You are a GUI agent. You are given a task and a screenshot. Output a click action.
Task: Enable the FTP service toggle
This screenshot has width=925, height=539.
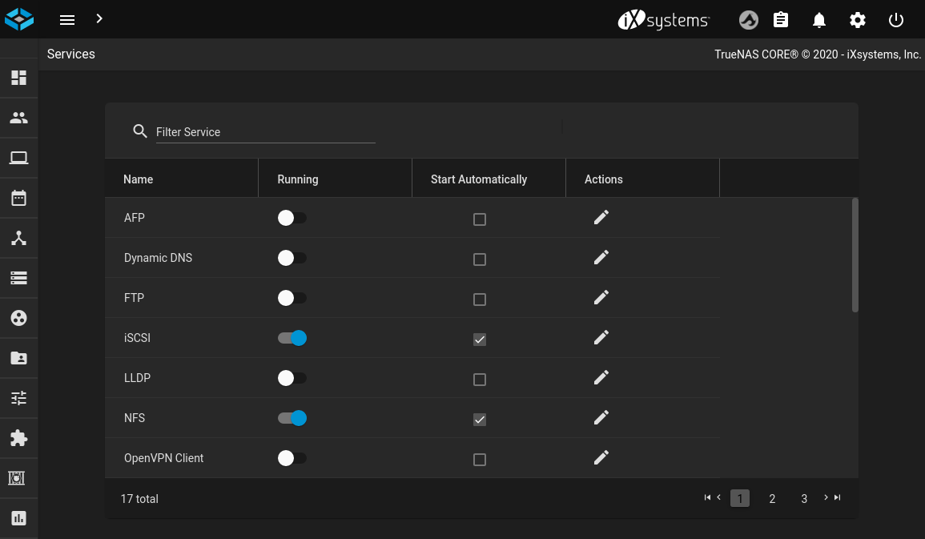(x=292, y=298)
